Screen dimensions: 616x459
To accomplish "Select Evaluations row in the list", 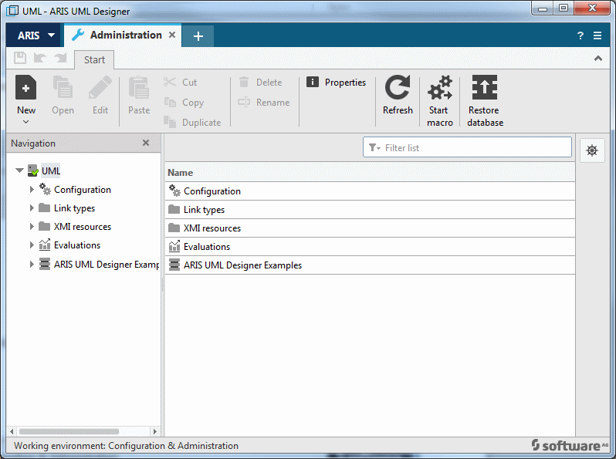I will tap(370, 247).
